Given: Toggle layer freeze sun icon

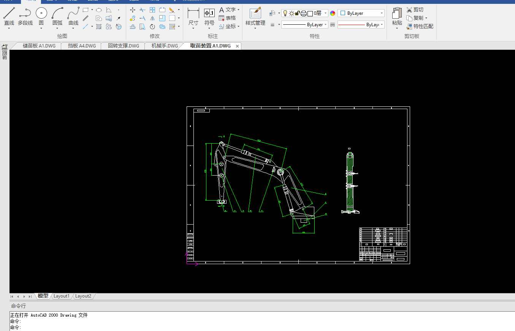Looking at the screenshot, I should pos(292,13).
